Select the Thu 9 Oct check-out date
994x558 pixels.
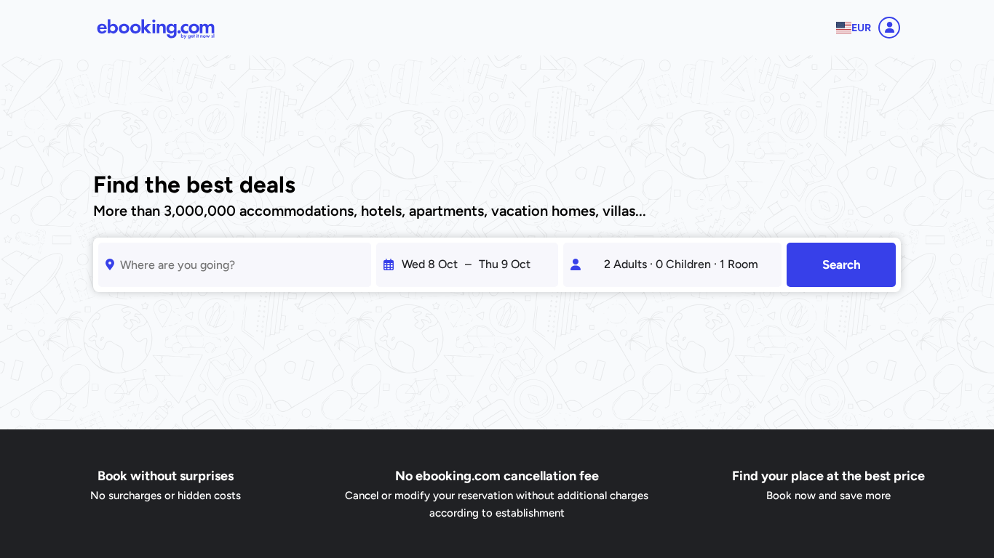(504, 264)
